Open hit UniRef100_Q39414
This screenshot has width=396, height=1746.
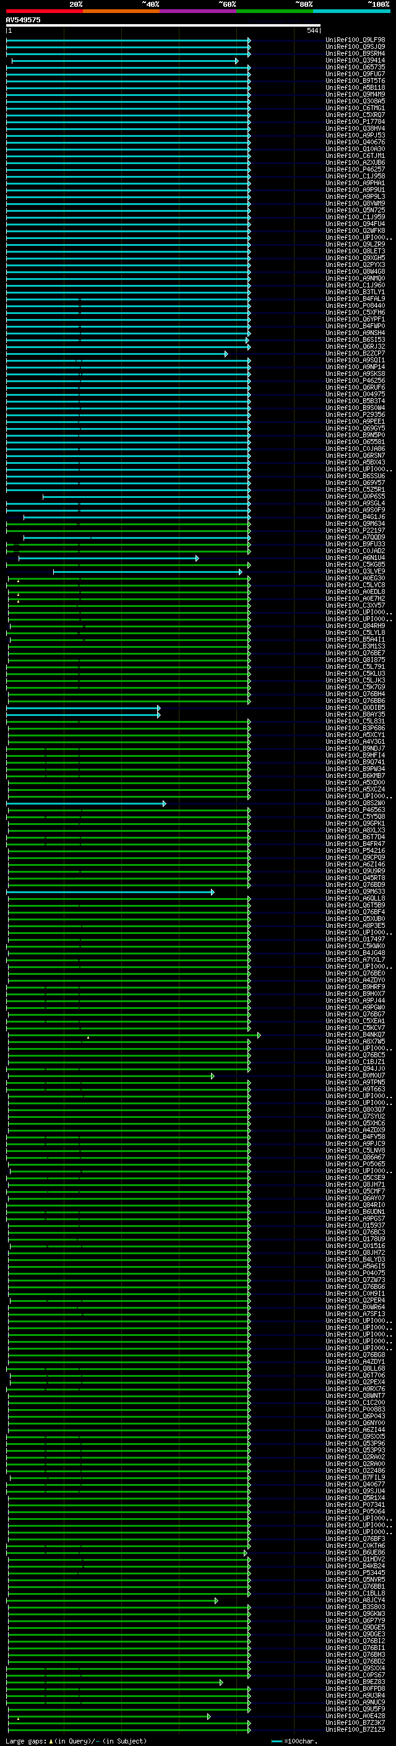point(355,60)
